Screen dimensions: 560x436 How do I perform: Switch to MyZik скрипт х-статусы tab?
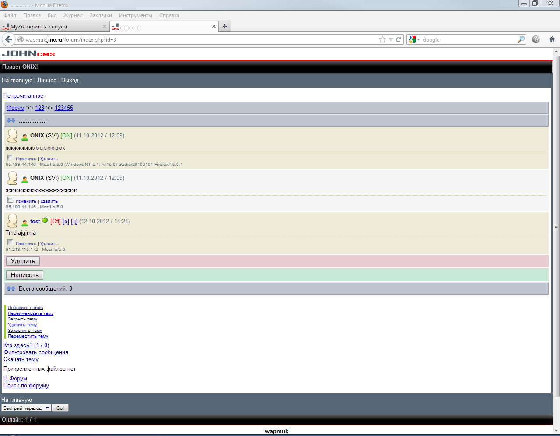click(52, 26)
